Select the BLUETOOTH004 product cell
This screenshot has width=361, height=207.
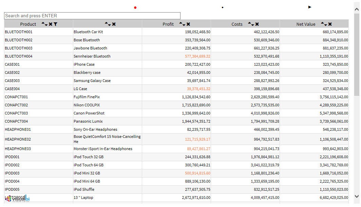(x=19, y=56)
